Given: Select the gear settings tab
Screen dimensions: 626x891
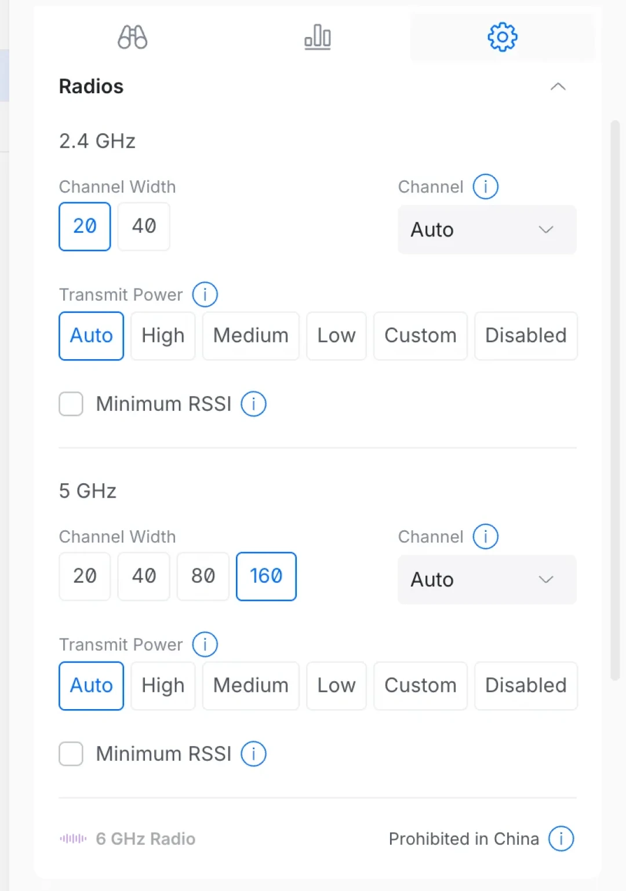Looking at the screenshot, I should 503,38.
